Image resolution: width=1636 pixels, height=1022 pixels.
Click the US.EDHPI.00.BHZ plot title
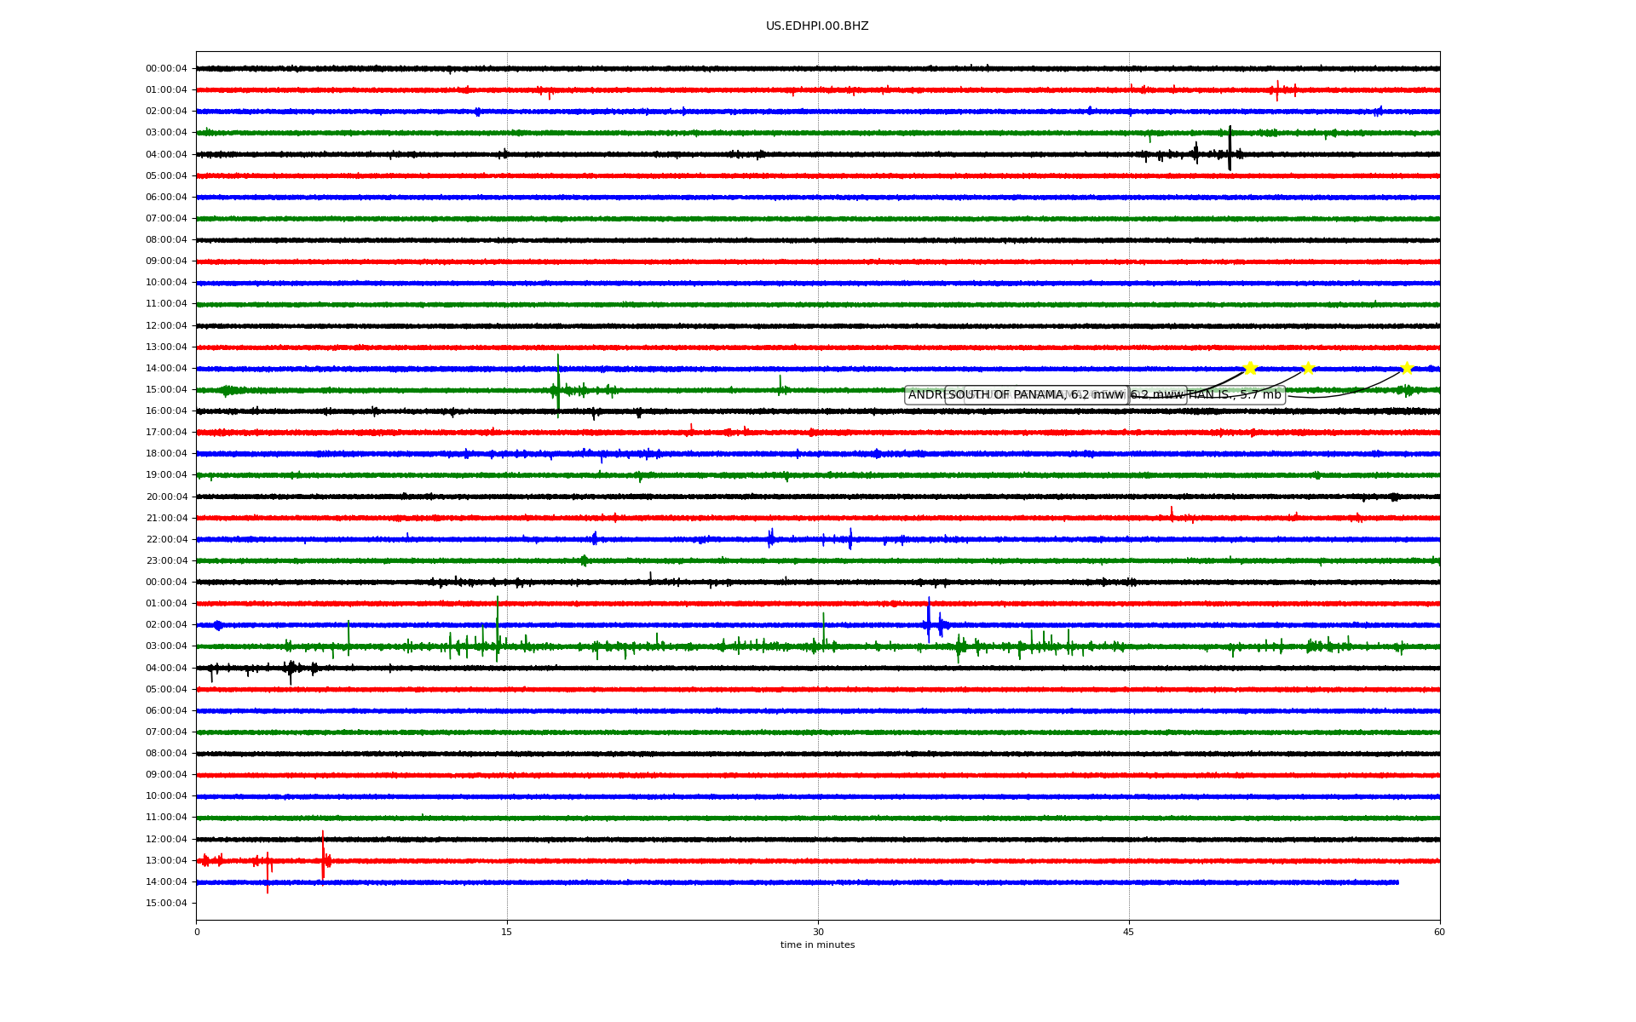pyautogui.click(x=817, y=26)
